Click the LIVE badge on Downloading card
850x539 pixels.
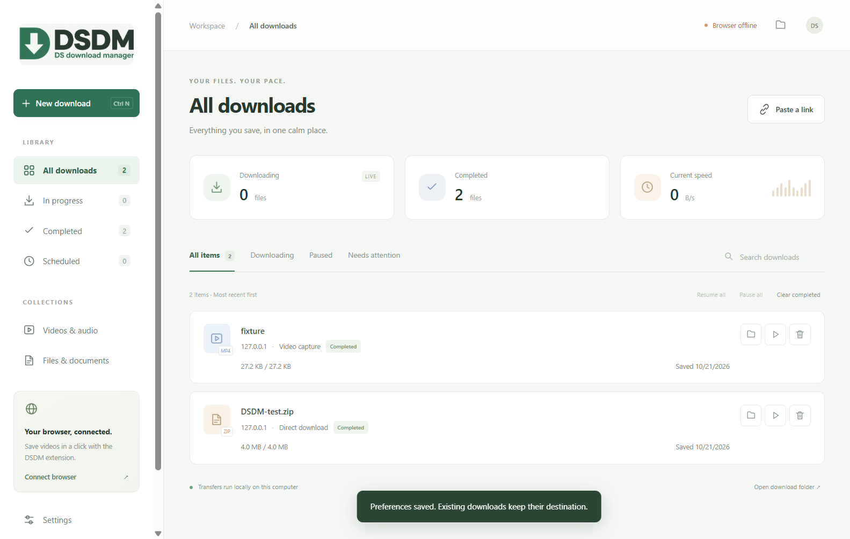(x=370, y=176)
